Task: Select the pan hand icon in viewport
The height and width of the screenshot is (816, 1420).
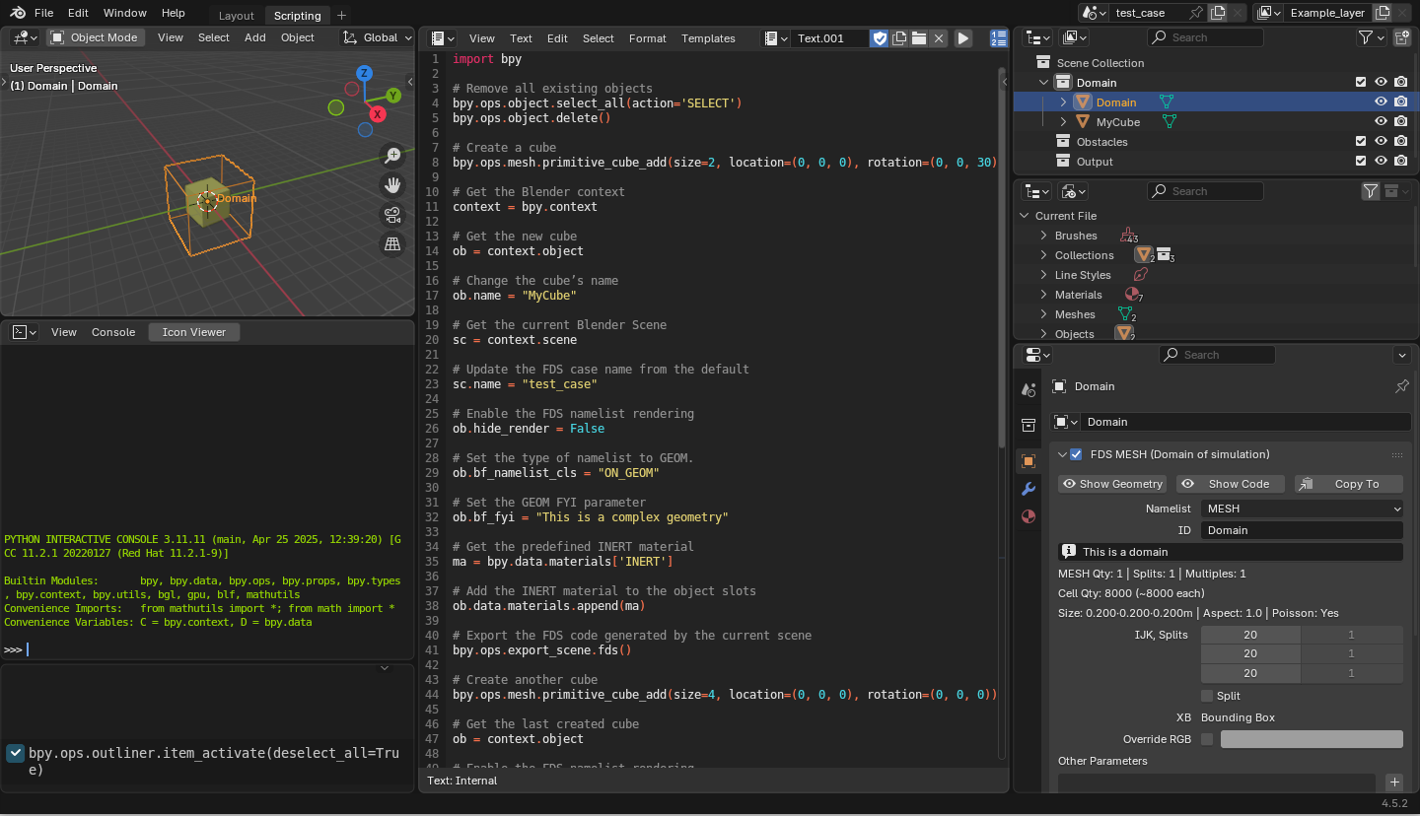Action: (x=392, y=185)
